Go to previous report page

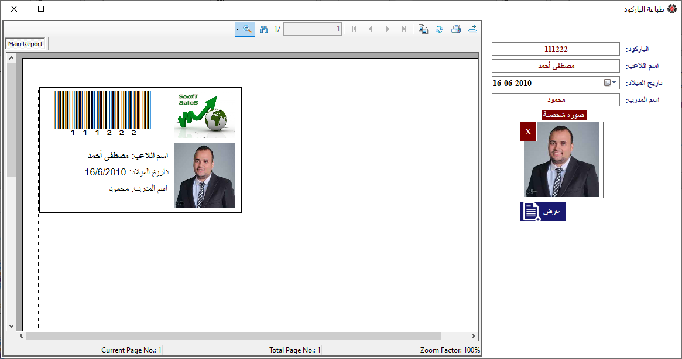(370, 29)
